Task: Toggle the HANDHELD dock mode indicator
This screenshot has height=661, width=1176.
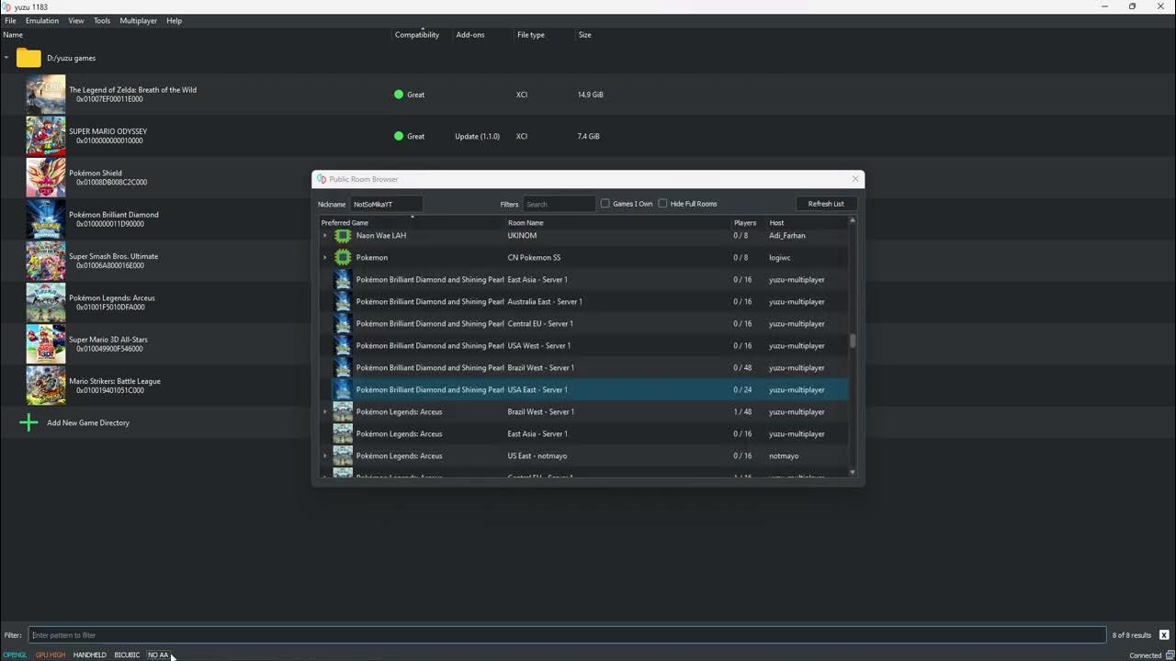Action: point(90,655)
